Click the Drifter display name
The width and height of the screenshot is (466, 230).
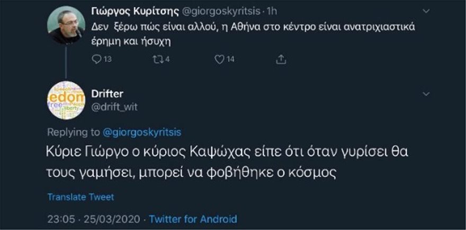110,94
